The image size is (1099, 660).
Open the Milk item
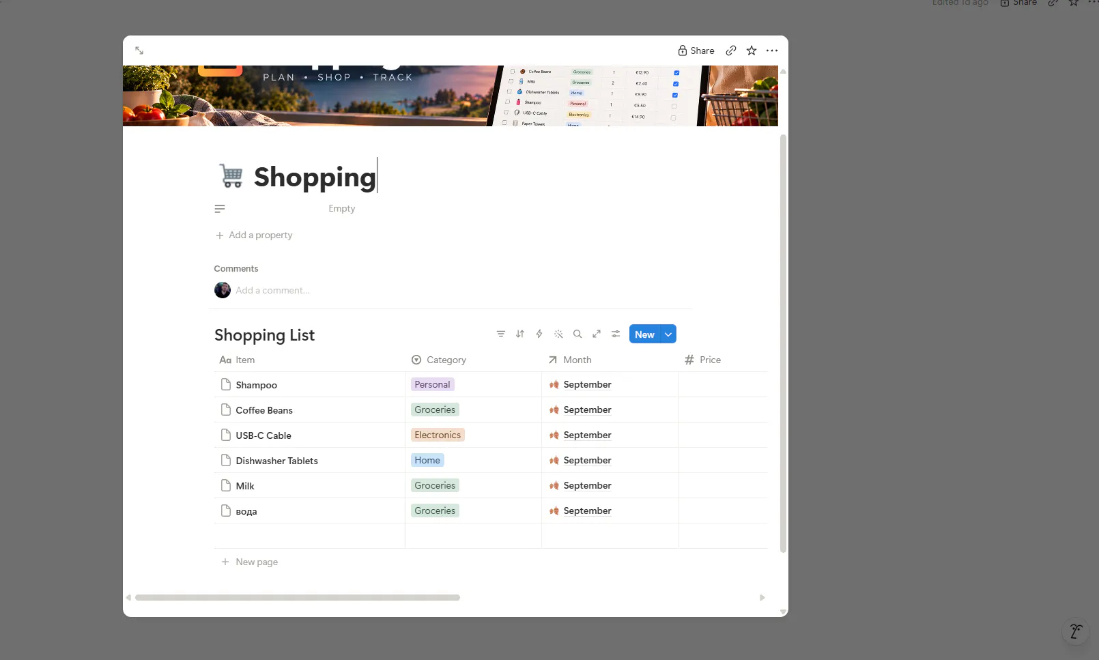245,486
